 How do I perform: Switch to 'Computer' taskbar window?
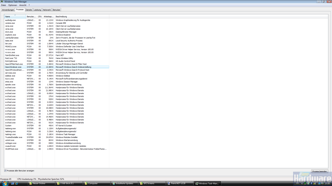(97, 183)
